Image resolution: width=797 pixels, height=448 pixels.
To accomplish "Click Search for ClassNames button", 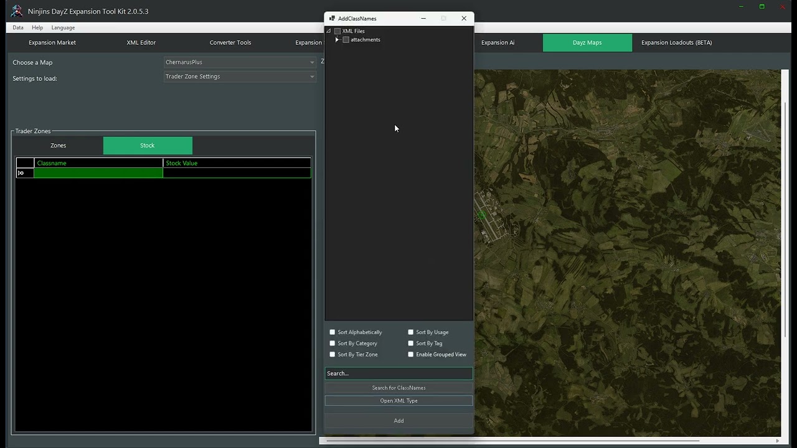I will tap(398, 388).
